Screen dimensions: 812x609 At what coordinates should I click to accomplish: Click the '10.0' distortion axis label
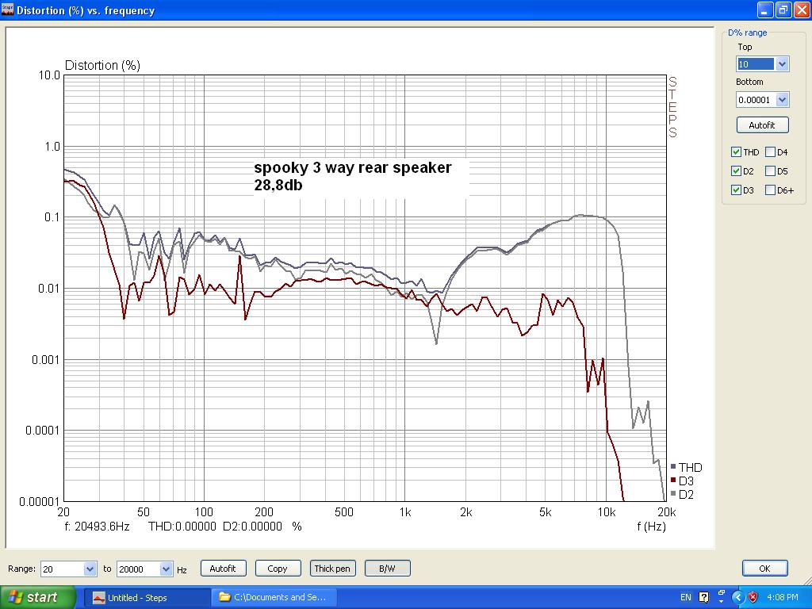click(49, 75)
